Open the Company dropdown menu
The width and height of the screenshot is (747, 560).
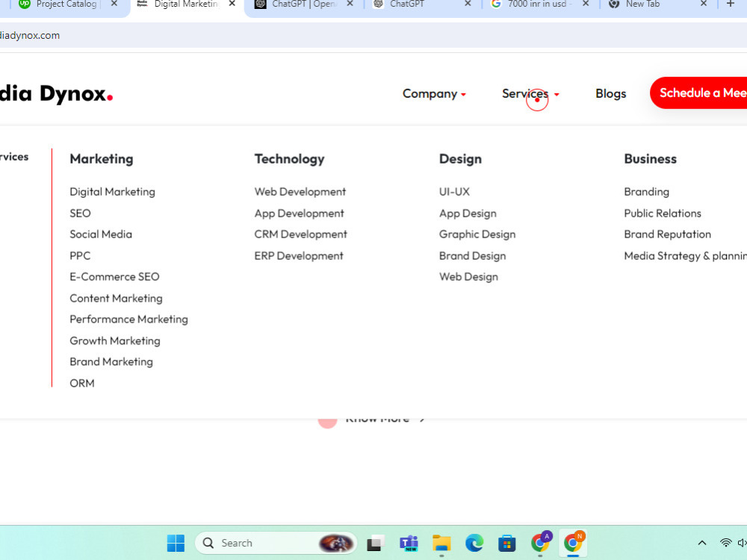434,94
